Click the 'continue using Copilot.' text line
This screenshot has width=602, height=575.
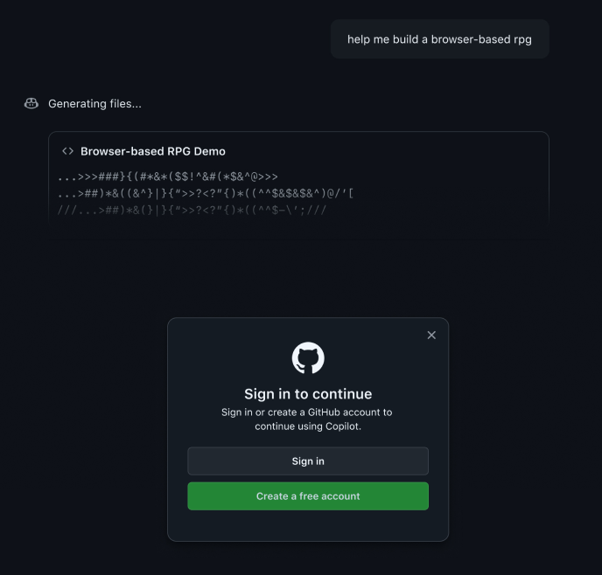[x=308, y=426]
